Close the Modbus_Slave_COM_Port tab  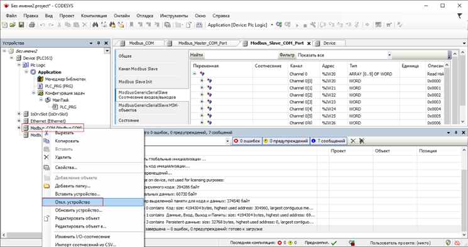point(309,43)
